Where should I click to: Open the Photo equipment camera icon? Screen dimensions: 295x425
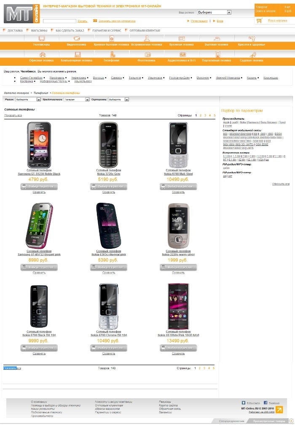(147, 54)
